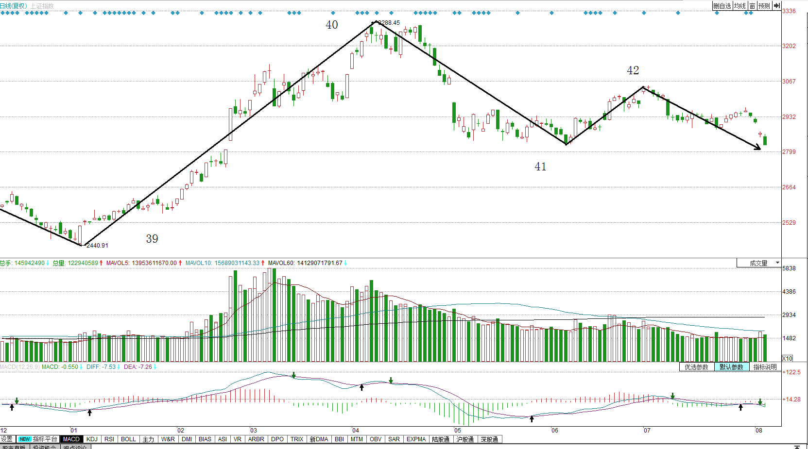Screen dimensions: 808x449
Task: Click the green down arrow MACD sell signal near 03
Action: [293, 375]
